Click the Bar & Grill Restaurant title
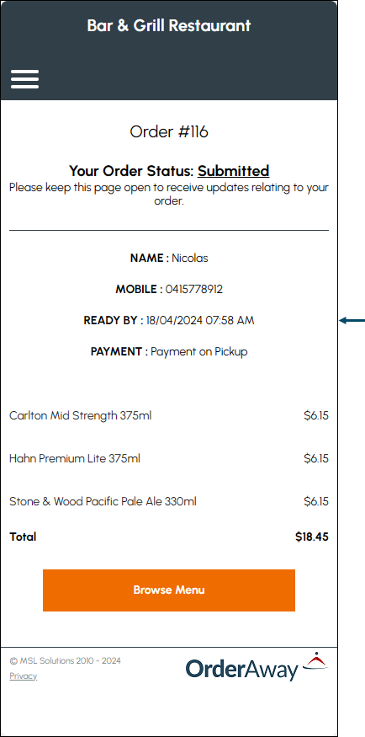Screen dimensions: 365x737 coord(169,25)
